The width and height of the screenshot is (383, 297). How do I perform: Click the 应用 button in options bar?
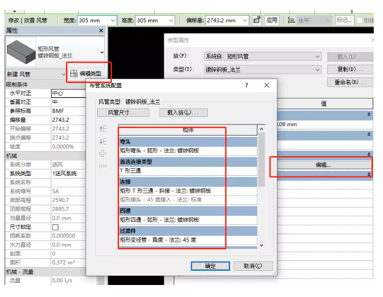pos(272,20)
